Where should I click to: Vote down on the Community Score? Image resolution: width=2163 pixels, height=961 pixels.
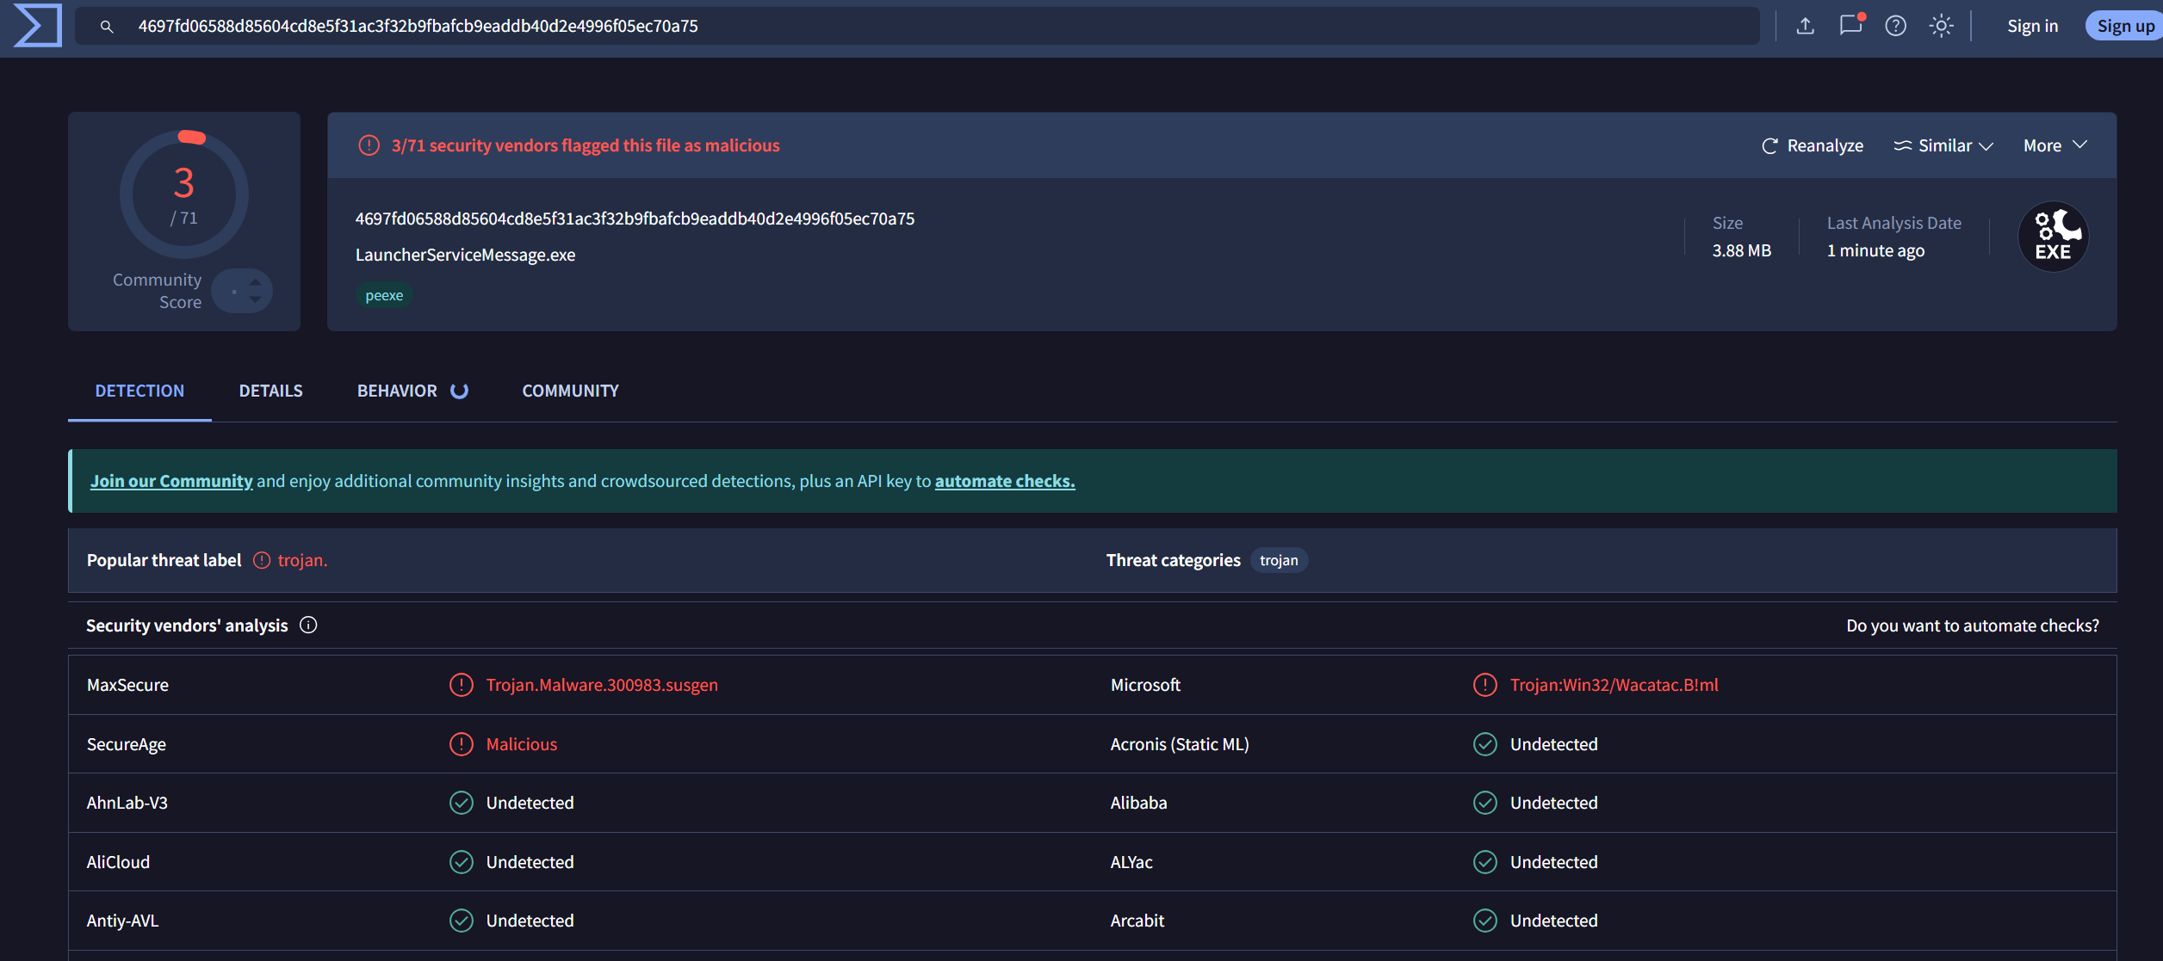click(x=256, y=299)
